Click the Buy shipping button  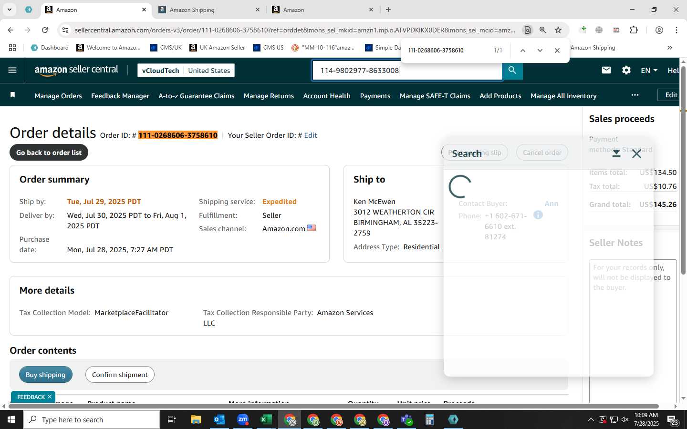click(45, 375)
